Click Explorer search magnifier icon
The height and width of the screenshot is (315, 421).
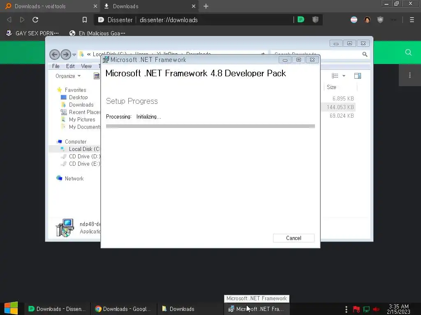click(x=365, y=55)
